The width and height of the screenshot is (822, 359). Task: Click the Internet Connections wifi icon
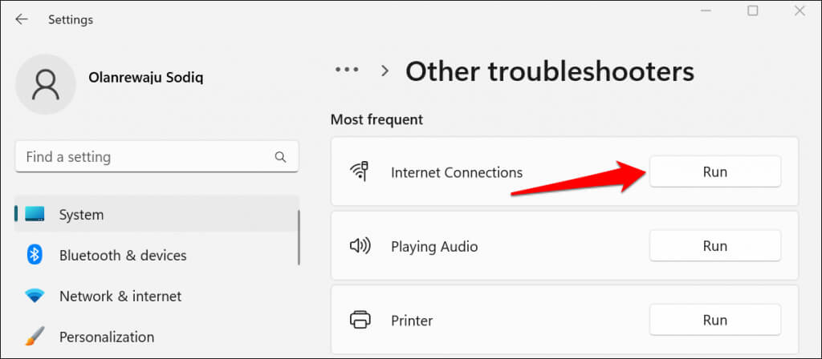[360, 171]
